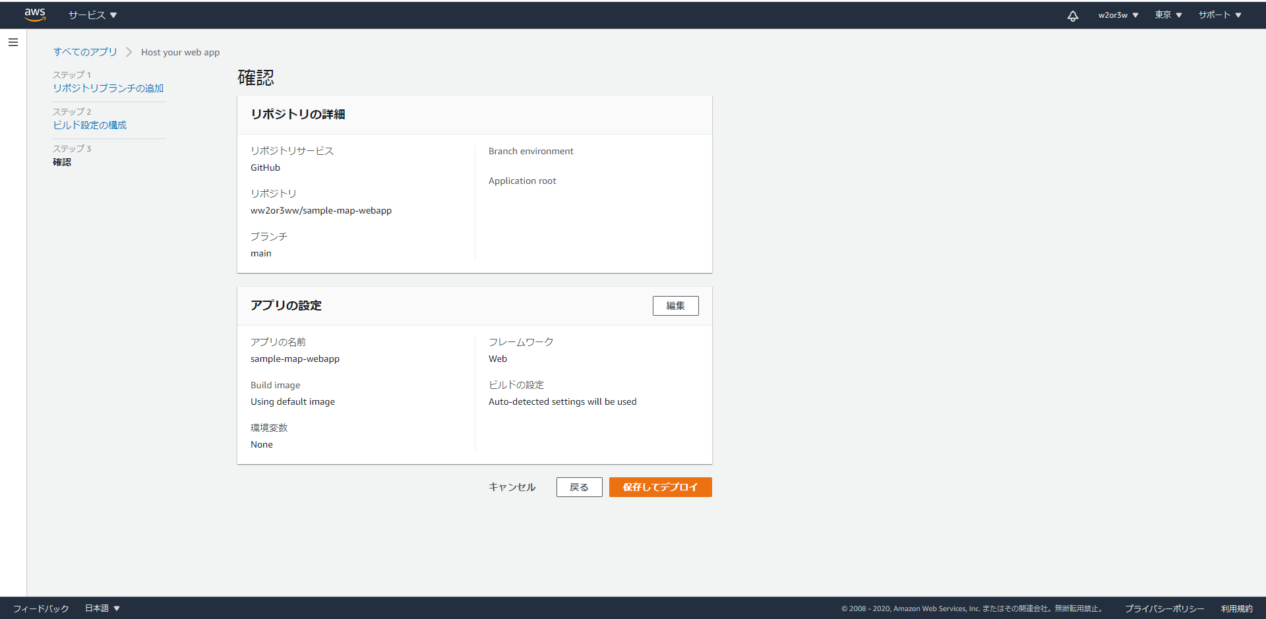The image size is (1266, 619).
Task: Select the Using default image value
Action: (293, 402)
